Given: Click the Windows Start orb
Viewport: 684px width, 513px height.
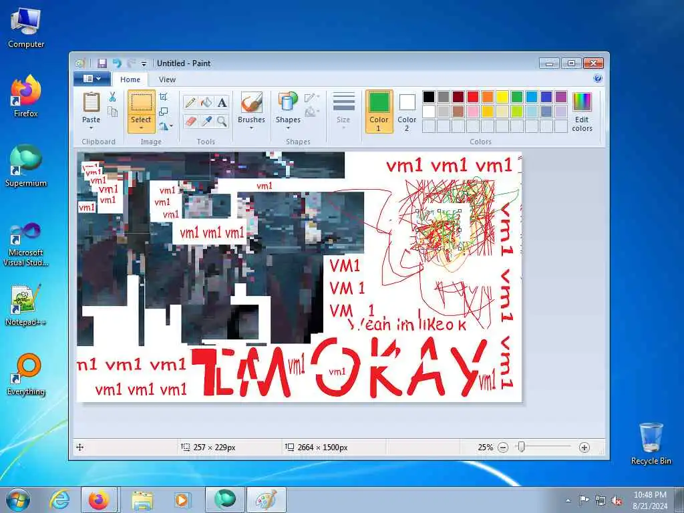Looking at the screenshot, I should 18,500.
